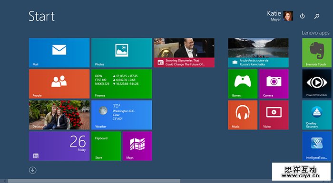333x183 pixels.
Task: Open the Maps tile
Action: coord(137,146)
